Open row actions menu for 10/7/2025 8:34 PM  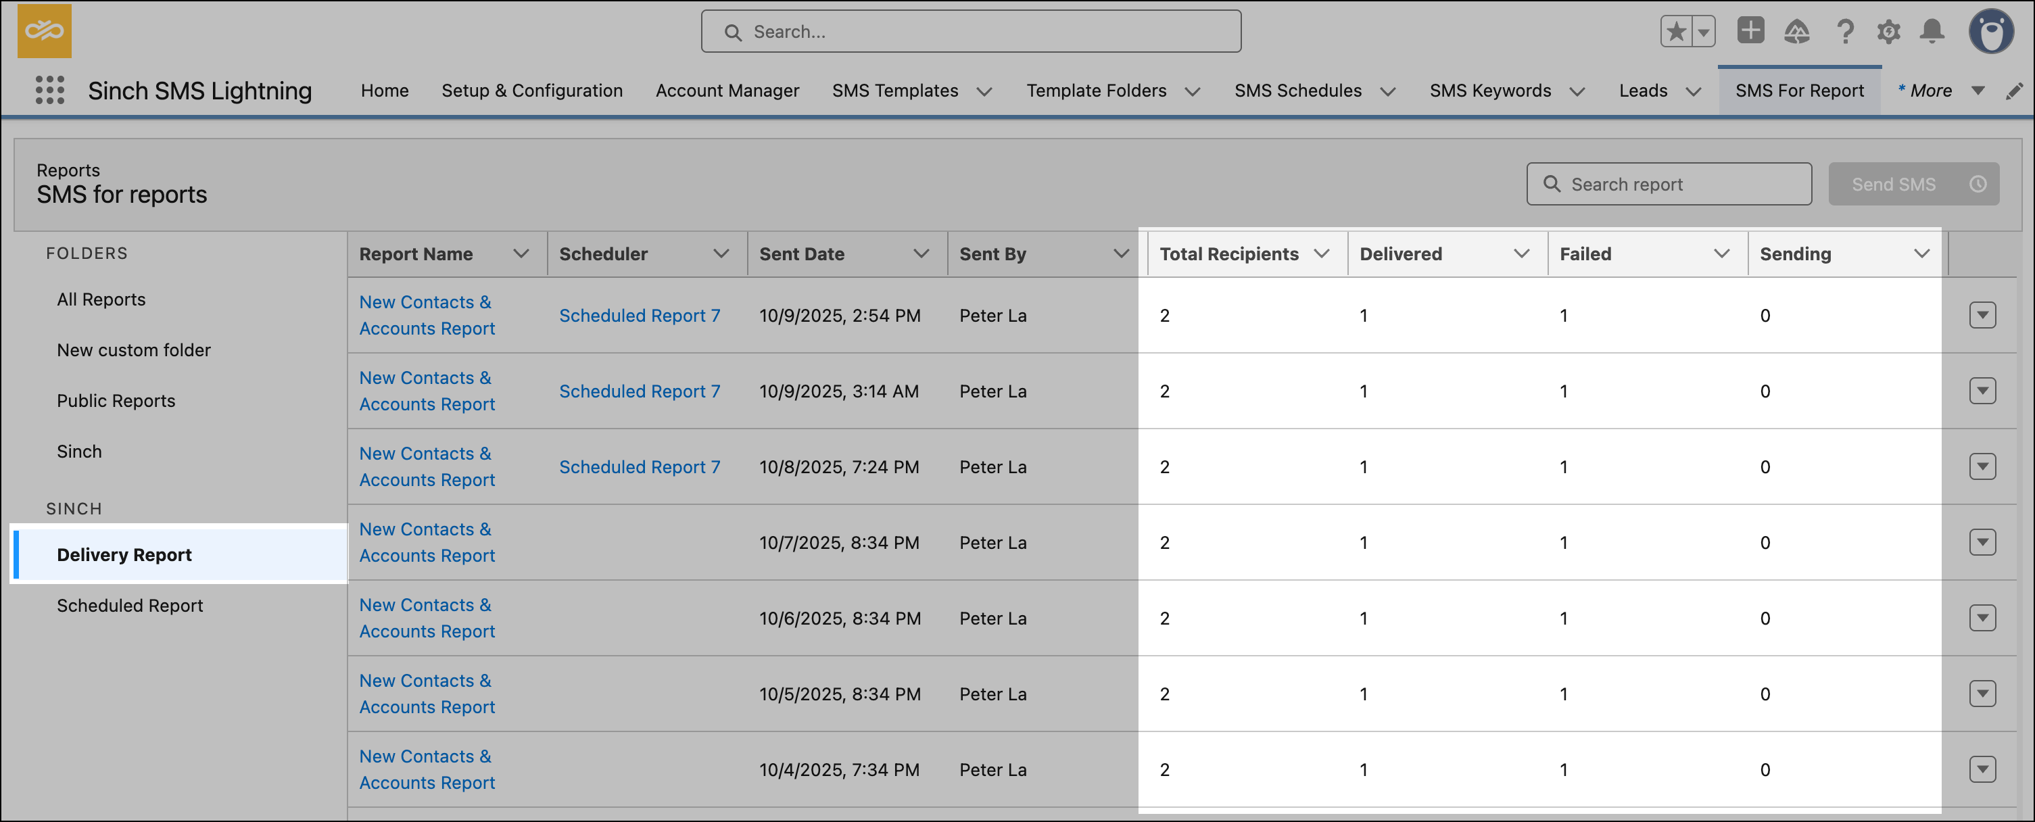[x=1982, y=542]
